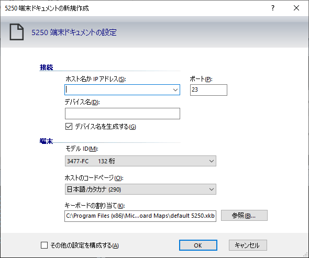
Task: Click the 端末 section heading
Action: click(x=46, y=141)
